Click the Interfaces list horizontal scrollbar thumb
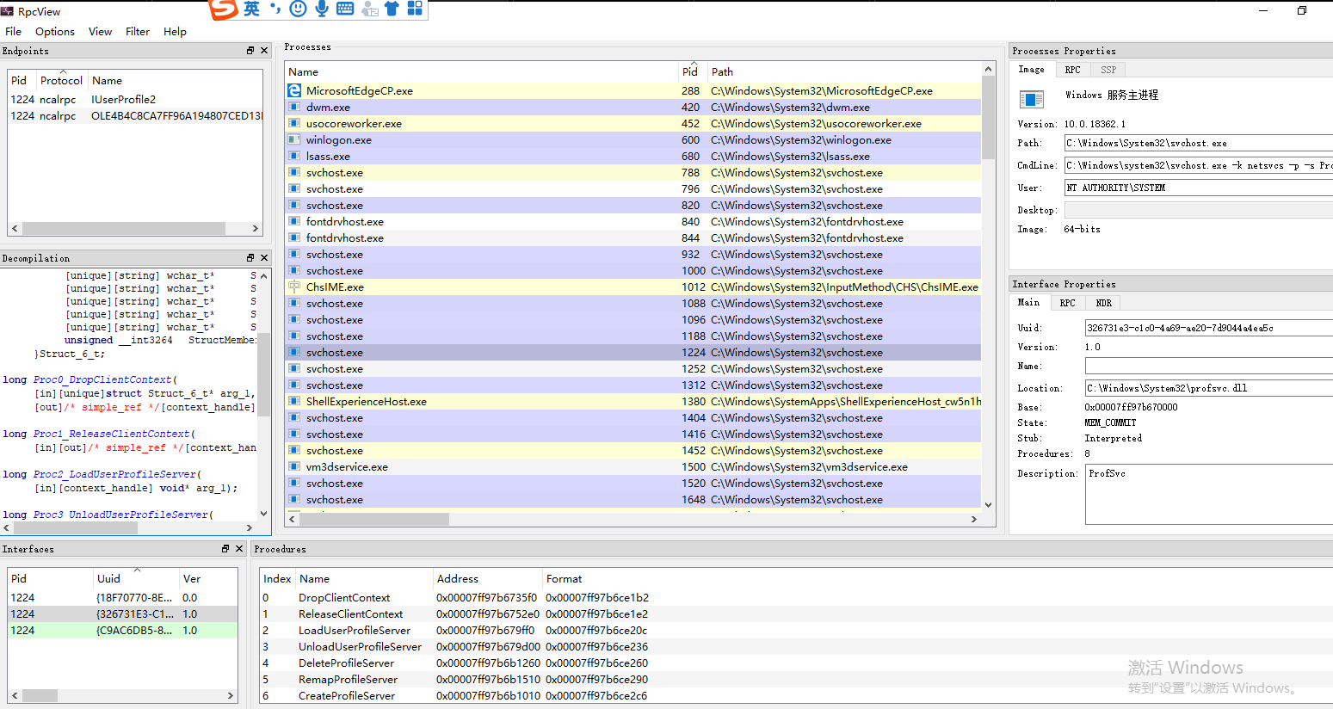This screenshot has height=709, width=1333. tap(40, 695)
